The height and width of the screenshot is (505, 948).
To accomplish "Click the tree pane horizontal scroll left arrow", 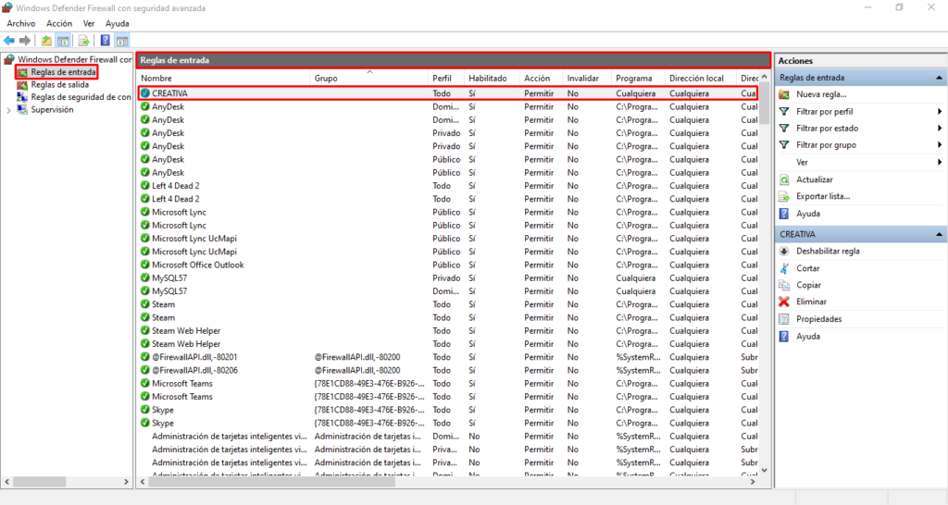I will point(7,482).
